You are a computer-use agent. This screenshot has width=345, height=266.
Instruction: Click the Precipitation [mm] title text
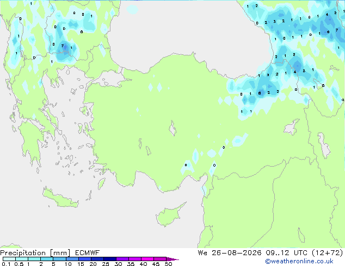(35, 253)
